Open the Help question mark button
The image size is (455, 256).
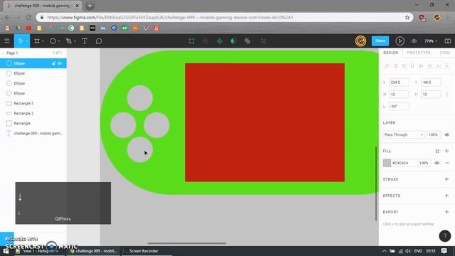coord(444,236)
